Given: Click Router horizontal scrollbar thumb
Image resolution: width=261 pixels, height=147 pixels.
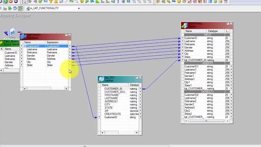Looking at the screenshot, I should point(206,121).
